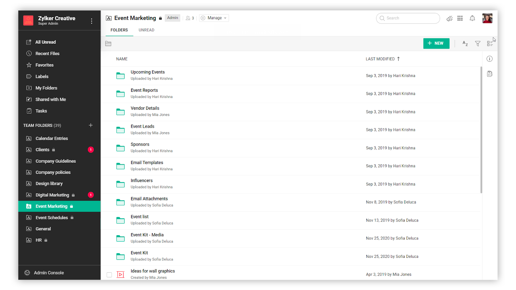Switch to the UNREAD tab

pos(146,30)
